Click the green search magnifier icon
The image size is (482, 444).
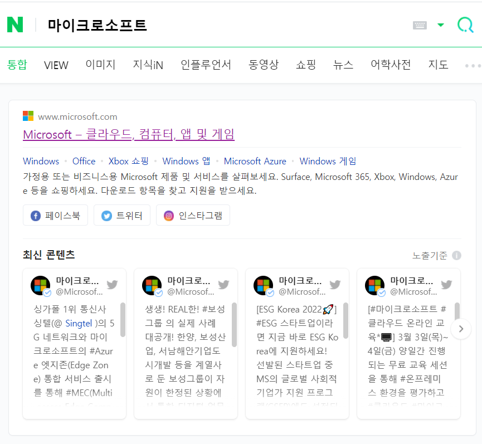pyautogui.click(x=465, y=25)
